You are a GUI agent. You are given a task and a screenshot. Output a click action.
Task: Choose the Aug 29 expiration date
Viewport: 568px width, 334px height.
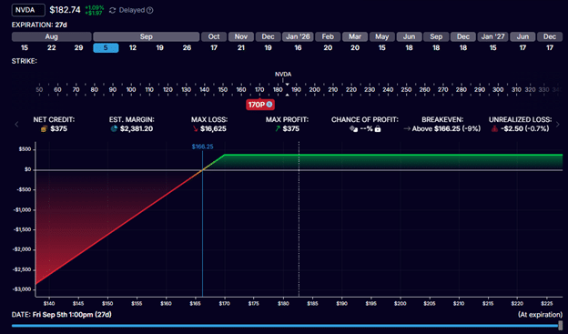[x=78, y=48]
